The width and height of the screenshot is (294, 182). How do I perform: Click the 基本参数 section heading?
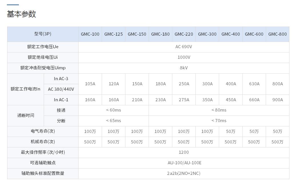(x=21, y=14)
